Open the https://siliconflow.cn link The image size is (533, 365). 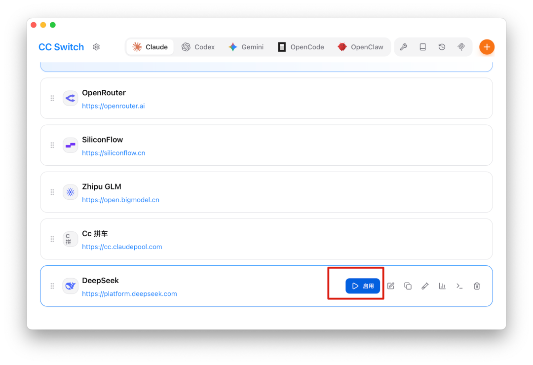click(x=114, y=153)
